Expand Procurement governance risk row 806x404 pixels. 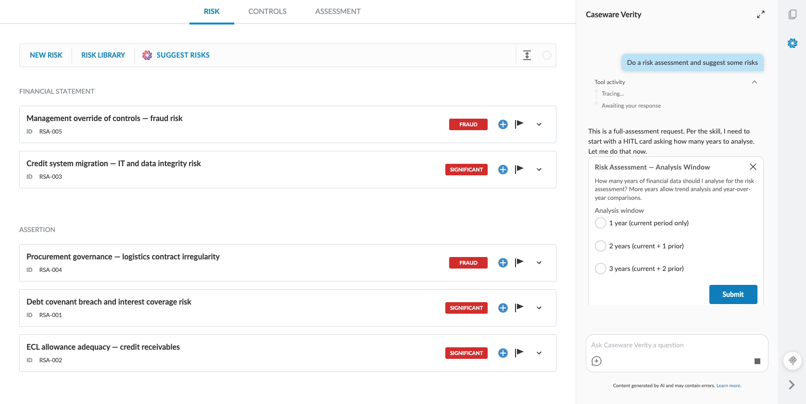[539, 263]
